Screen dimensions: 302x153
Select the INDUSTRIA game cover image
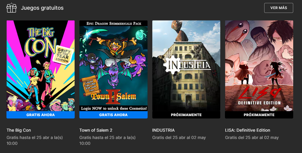coord(186,66)
